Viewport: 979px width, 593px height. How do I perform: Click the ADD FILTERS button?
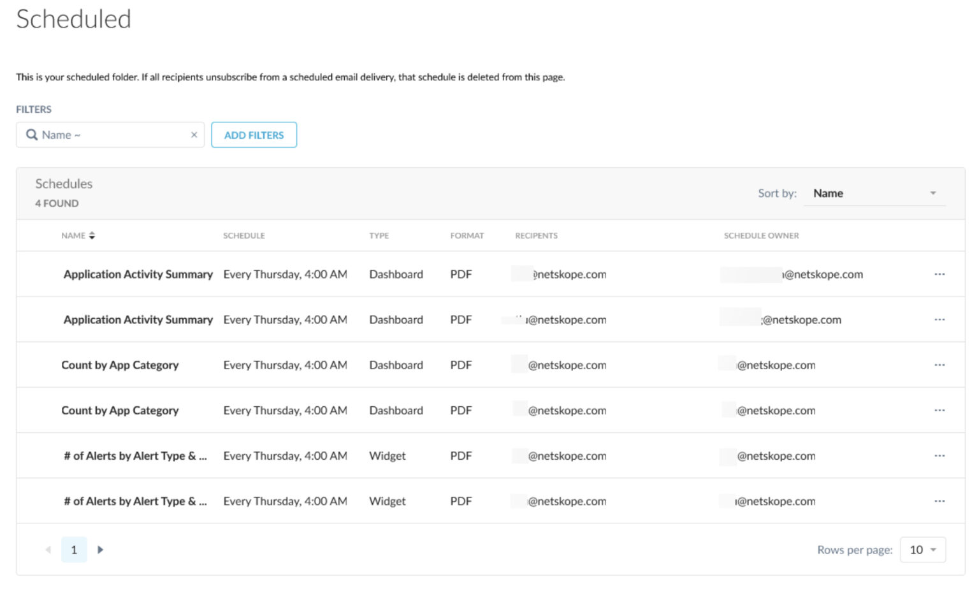(x=254, y=135)
